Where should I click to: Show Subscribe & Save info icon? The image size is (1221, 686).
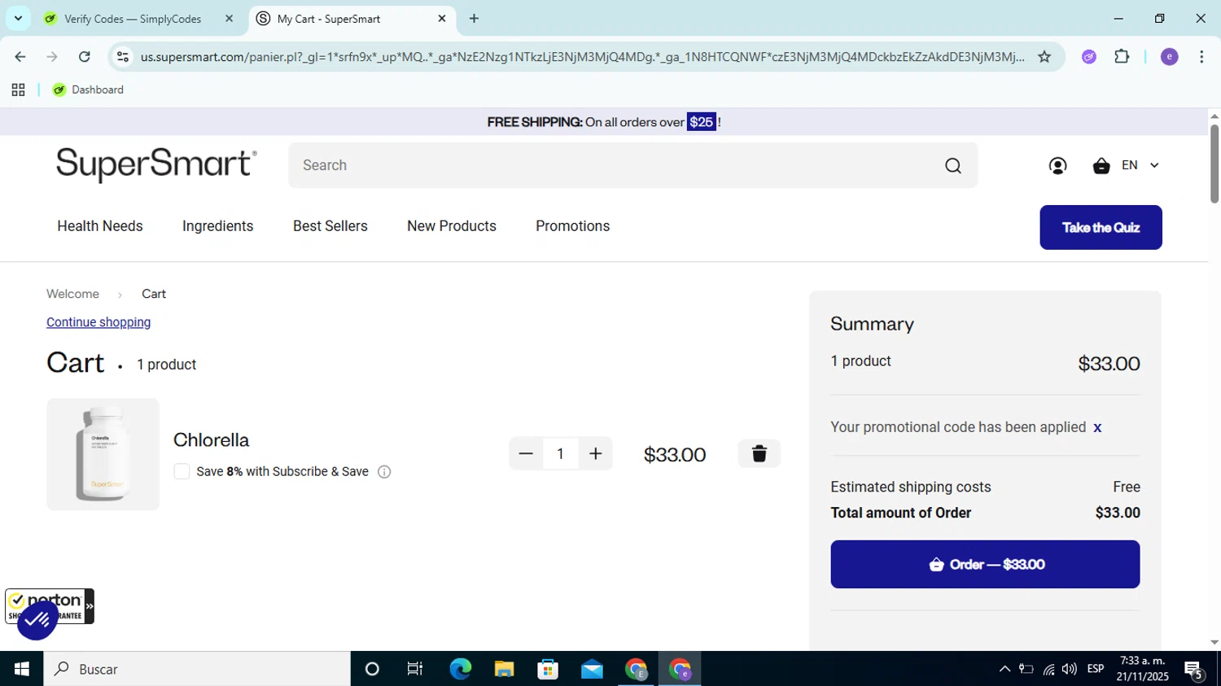384,472
